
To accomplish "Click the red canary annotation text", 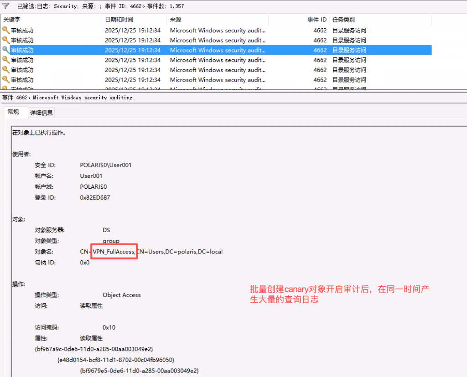I will [x=340, y=294].
